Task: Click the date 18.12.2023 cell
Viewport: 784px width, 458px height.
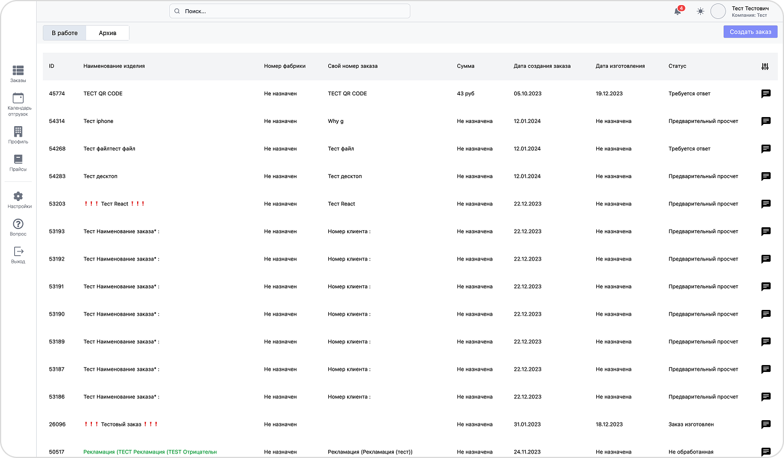Action: 609,424
